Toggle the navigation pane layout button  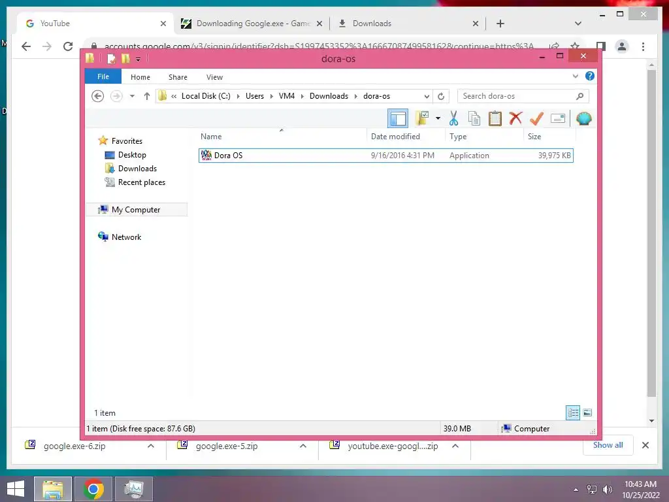(398, 119)
